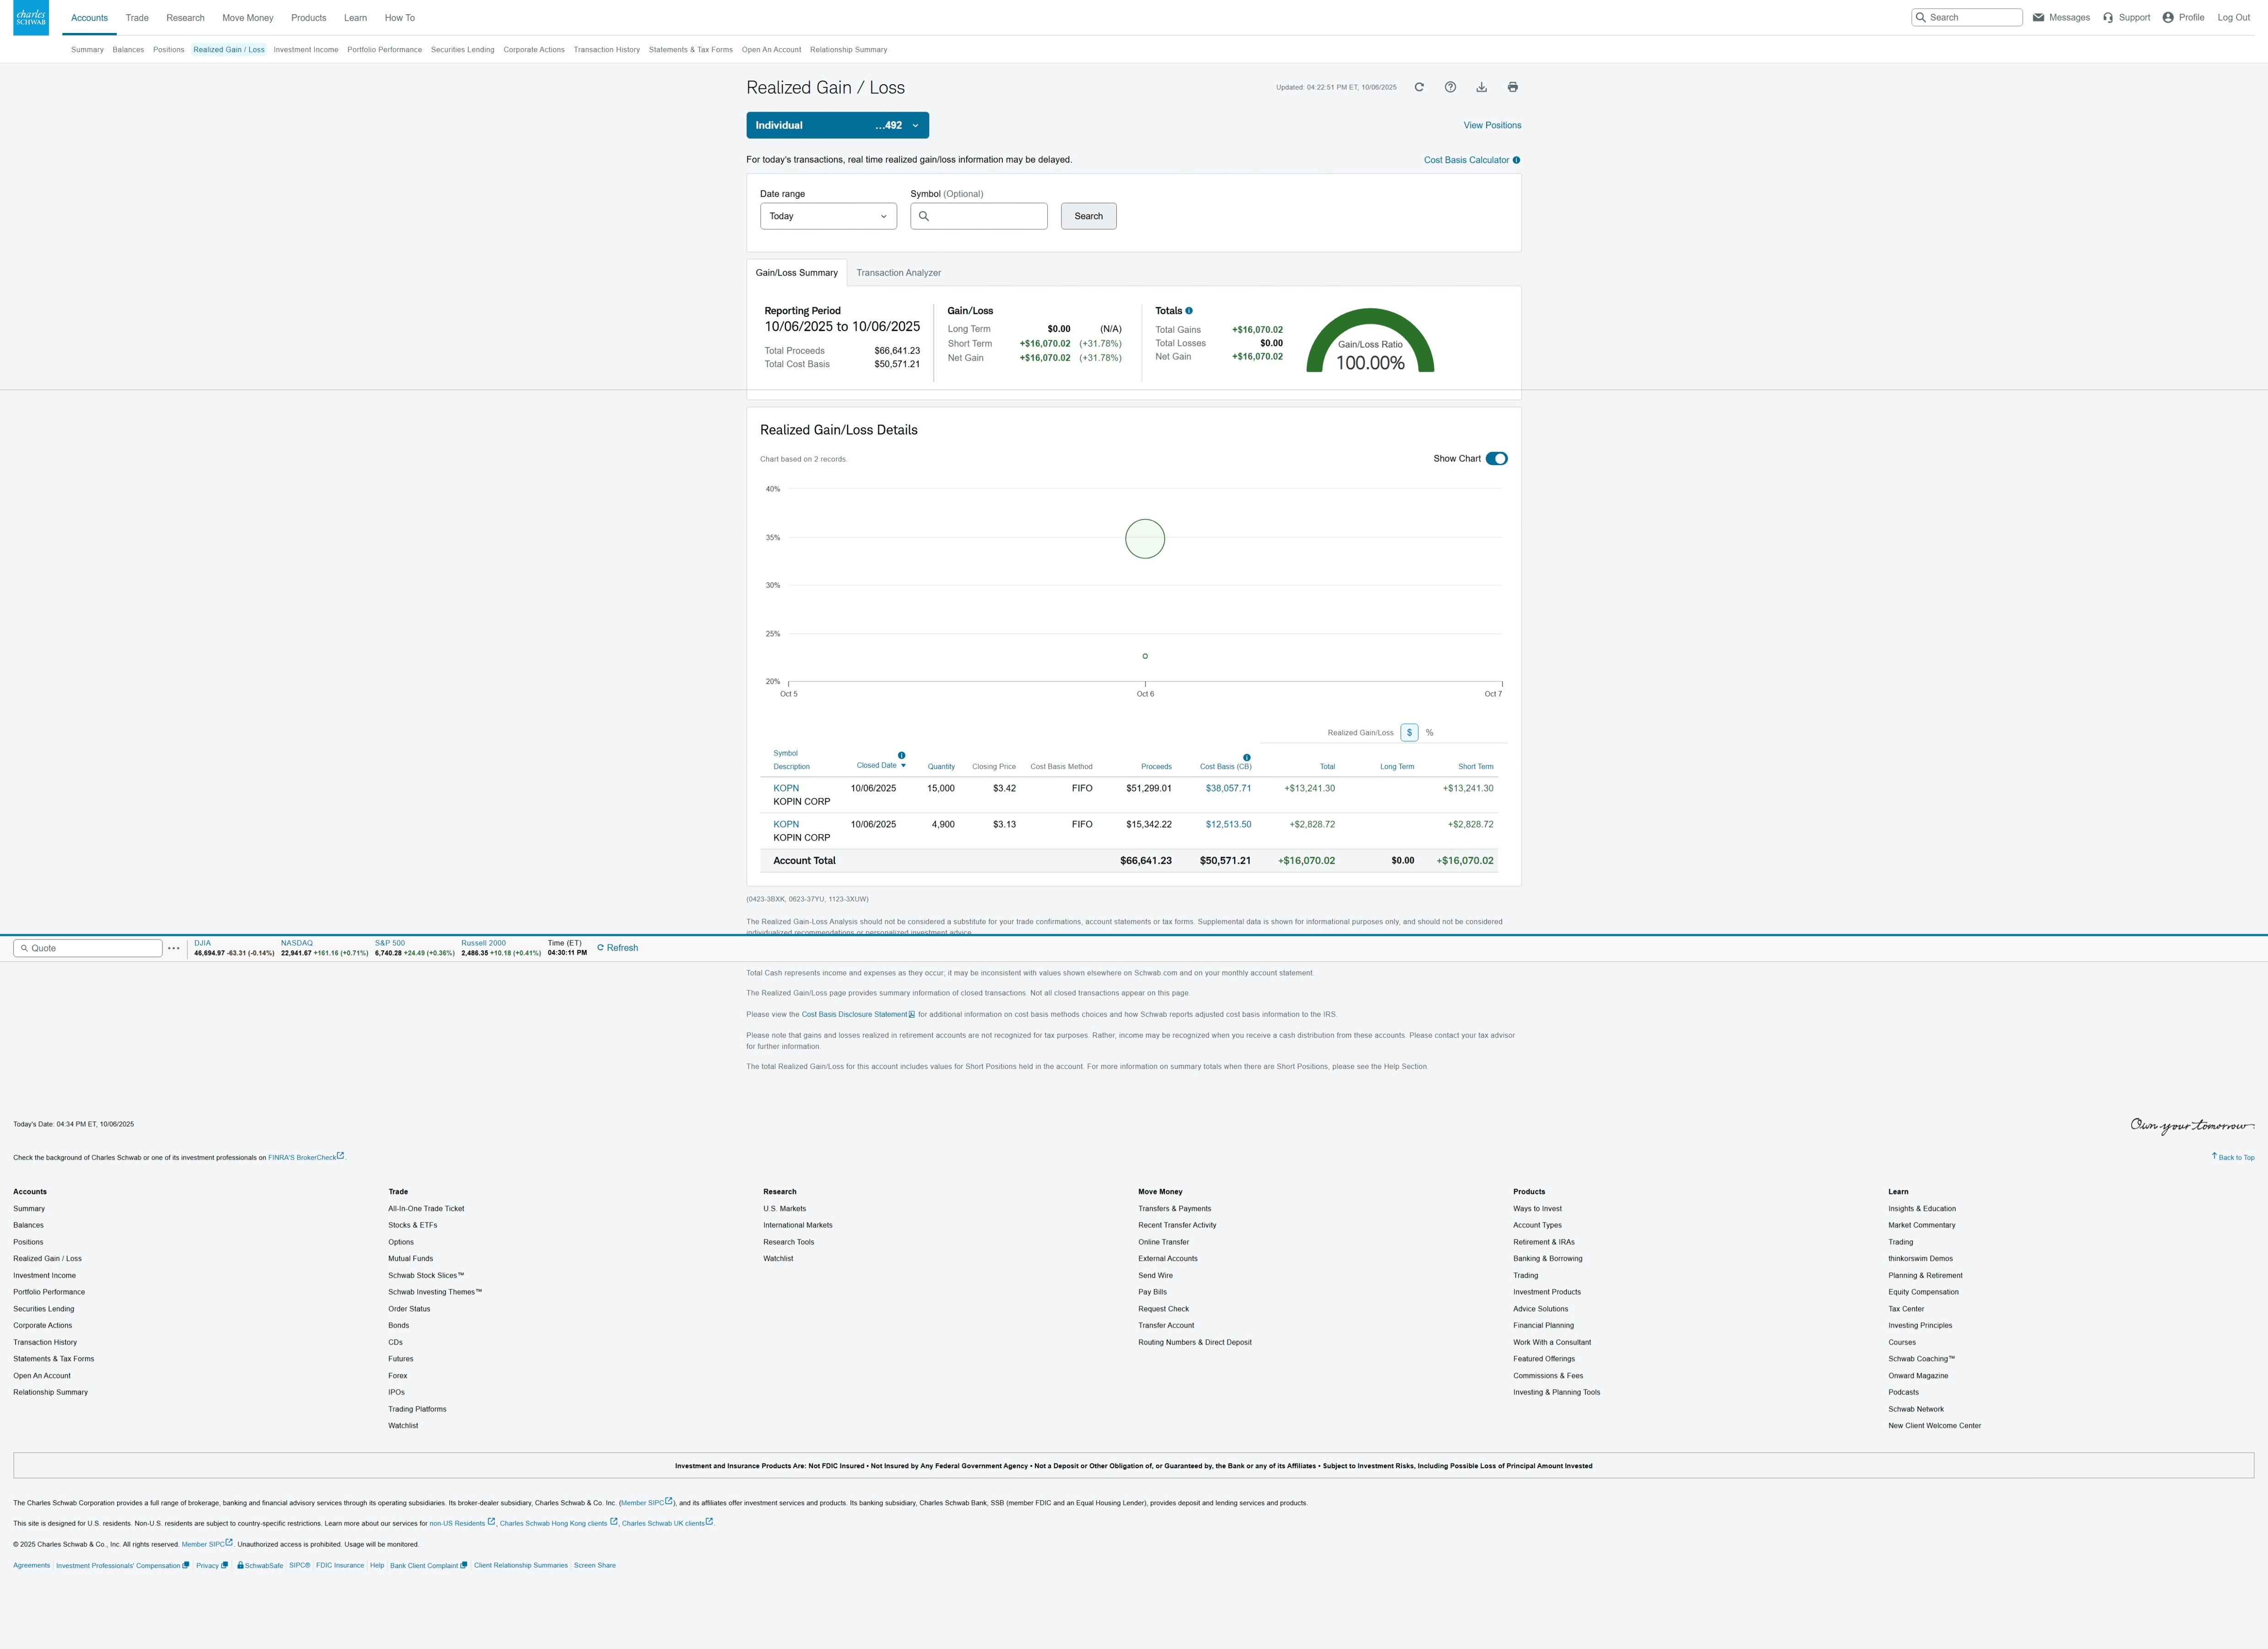Switch to the Transaction Analyzer tab
The height and width of the screenshot is (1649, 2268).
[898, 273]
